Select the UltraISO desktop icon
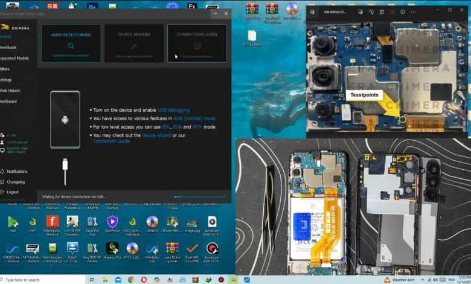471x284 pixels. tap(152, 225)
